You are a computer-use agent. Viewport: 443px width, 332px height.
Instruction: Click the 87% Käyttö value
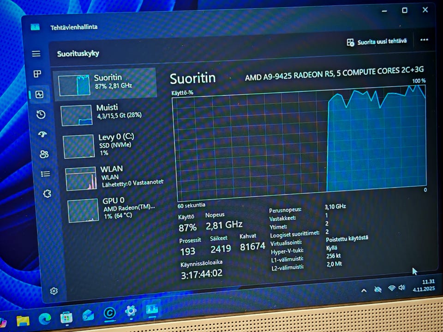[x=188, y=227]
